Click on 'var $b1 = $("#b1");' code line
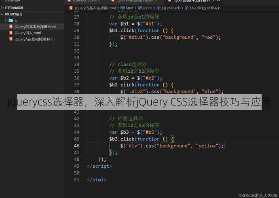This screenshot has height=198, width=279. (x=135, y=24)
